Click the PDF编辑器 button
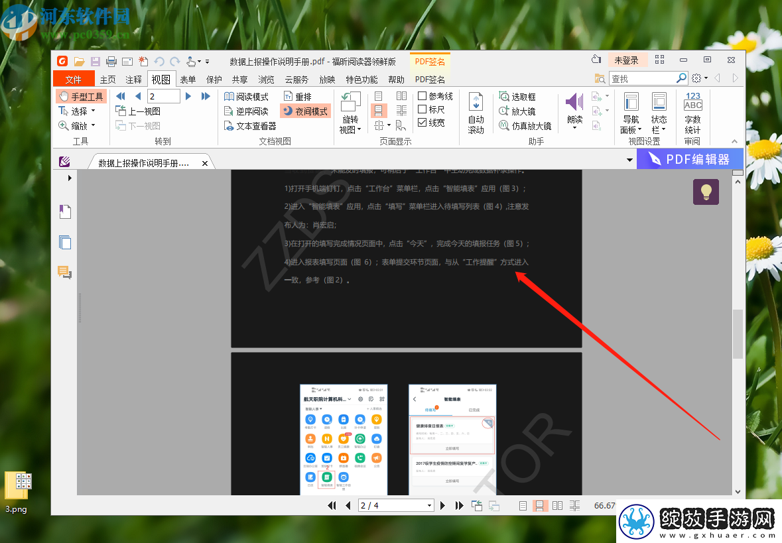 [x=690, y=160]
